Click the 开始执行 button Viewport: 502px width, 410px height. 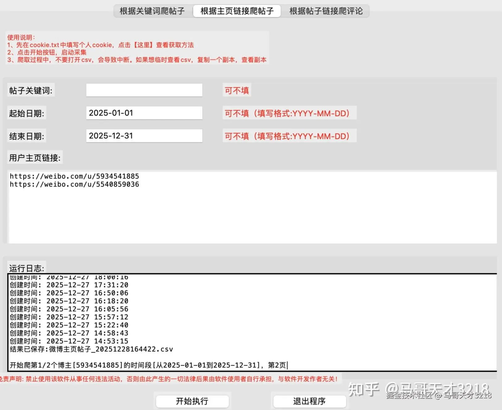(x=192, y=401)
